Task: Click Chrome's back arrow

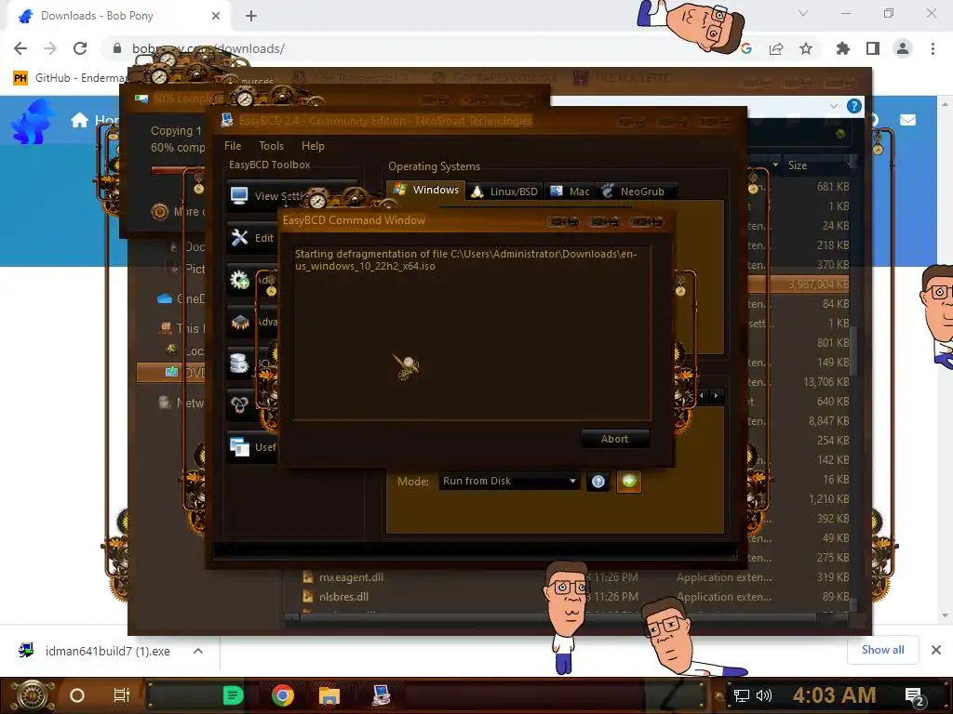Action: pos(20,48)
